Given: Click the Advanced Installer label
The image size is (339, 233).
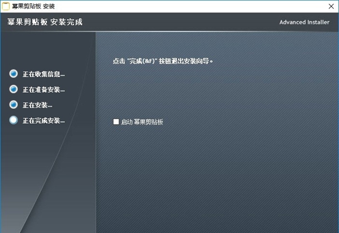Looking at the screenshot, I should click(304, 22).
